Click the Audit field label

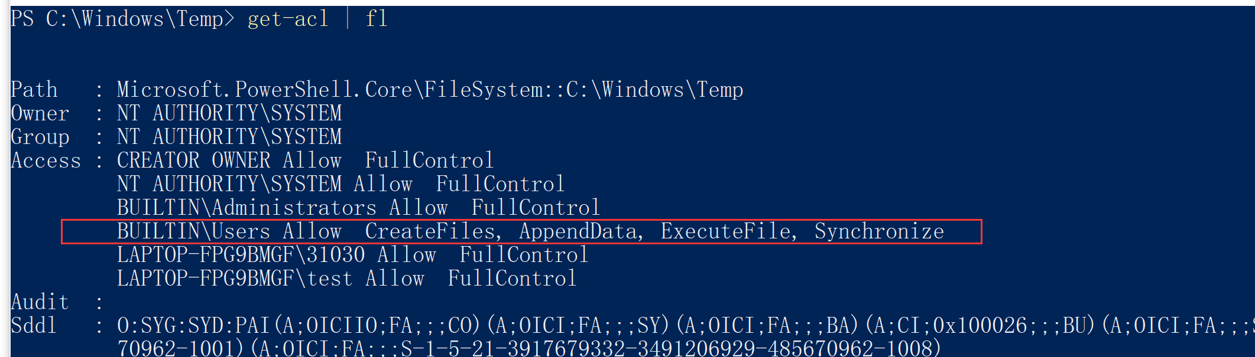(40, 303)
